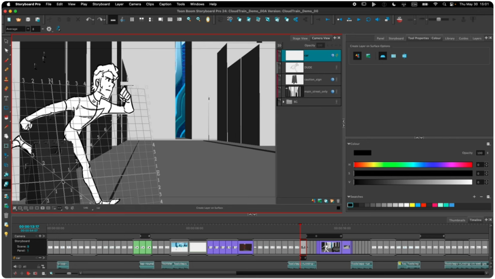The height and width of the screenshot is (279, 495).
Task: Switch to the Stage View tab
Action: tap(299, 38)
